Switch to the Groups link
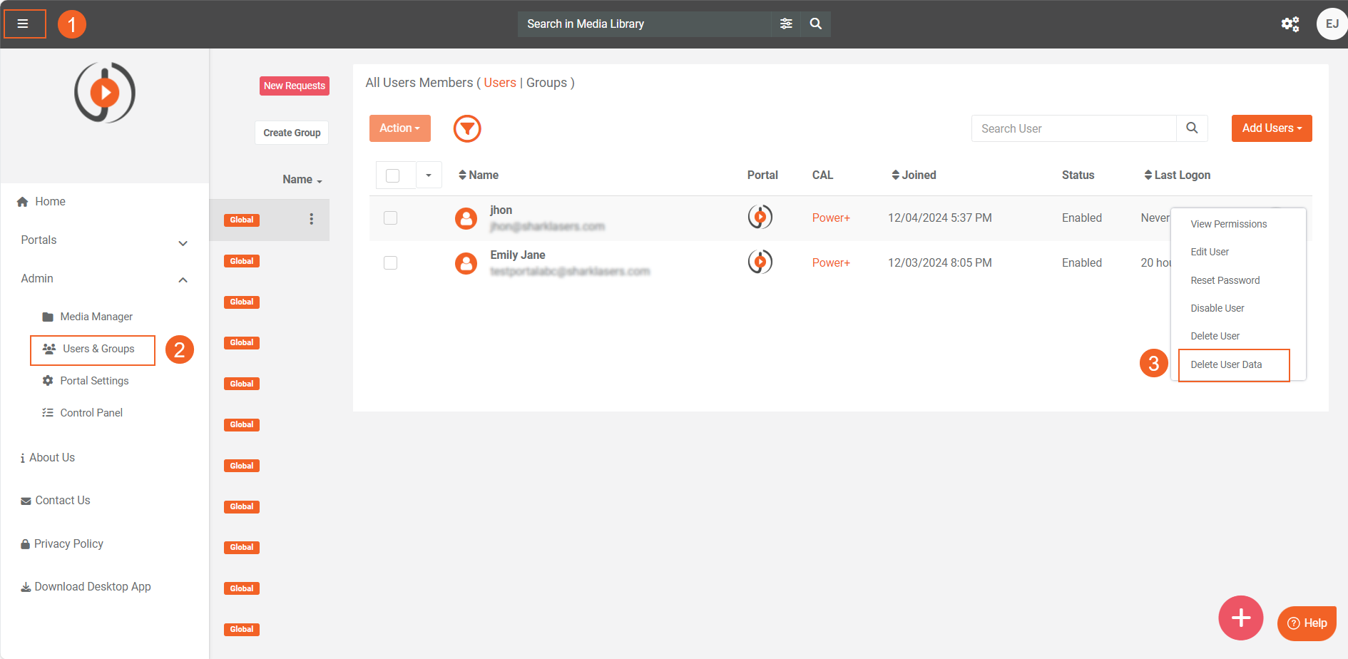1348x659 pixels. [546, 83]
